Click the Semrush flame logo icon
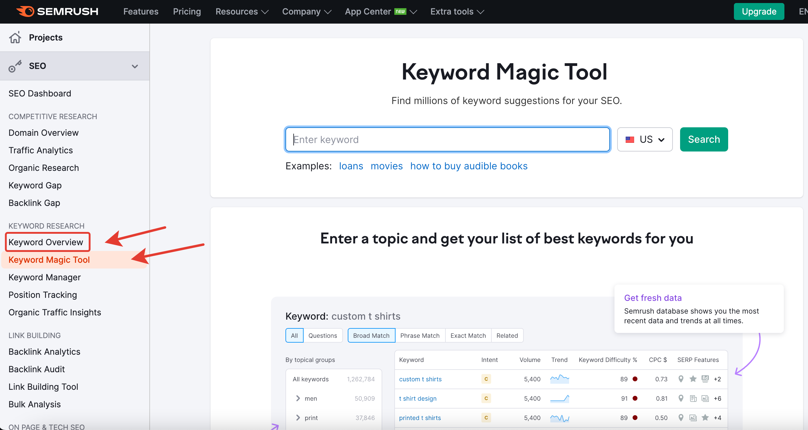This screenshot has height=430, width=808. tap(25, 11)
